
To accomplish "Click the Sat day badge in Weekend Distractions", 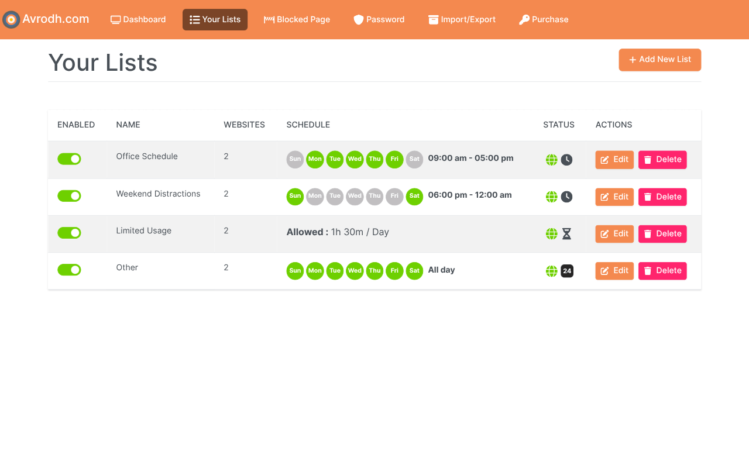I will click(414, 196).
